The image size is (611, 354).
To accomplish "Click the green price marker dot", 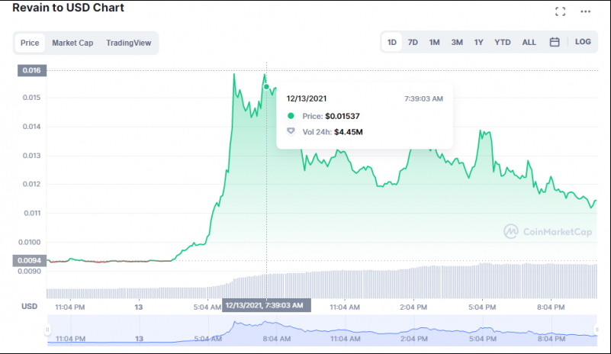I will click(x=266, y=87).
